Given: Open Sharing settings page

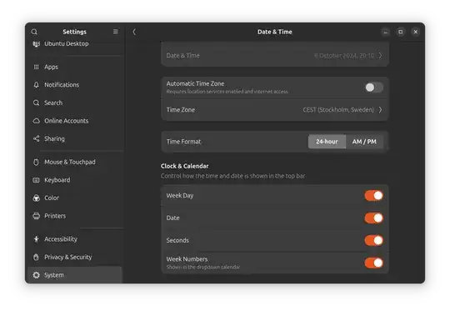Looking at the screenshot, I should point(75,138).
